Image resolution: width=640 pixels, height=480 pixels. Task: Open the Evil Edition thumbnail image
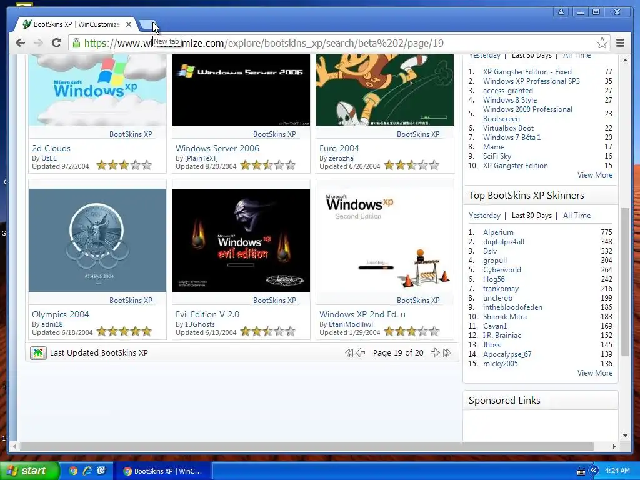coord(241,241)
